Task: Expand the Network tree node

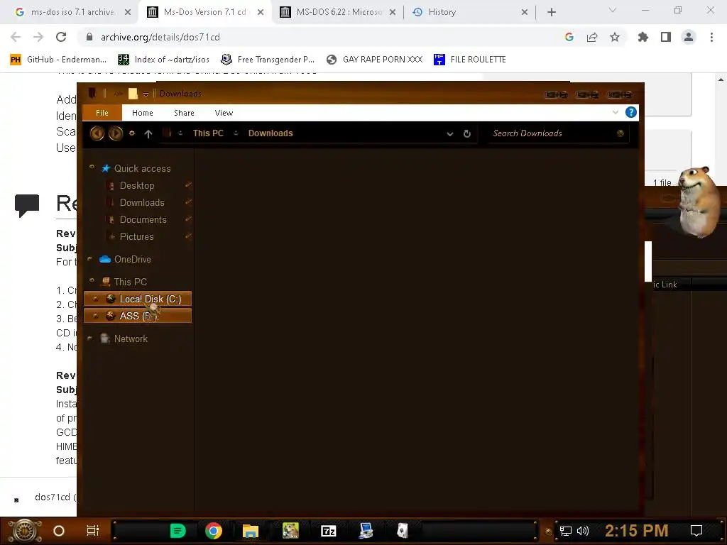Action: click(90, 338)
